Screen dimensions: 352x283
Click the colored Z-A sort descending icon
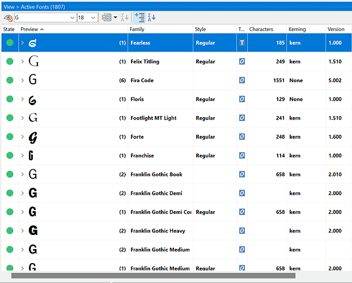point(151,18)
